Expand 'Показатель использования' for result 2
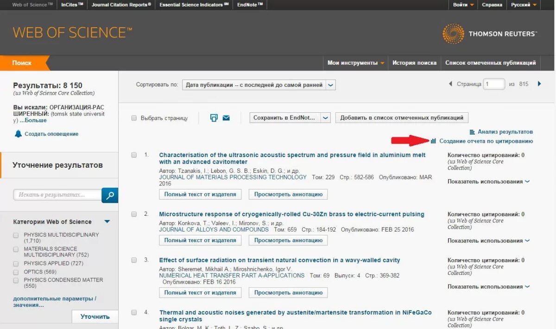Screen dimensions: 556x329 click(488, 241)
